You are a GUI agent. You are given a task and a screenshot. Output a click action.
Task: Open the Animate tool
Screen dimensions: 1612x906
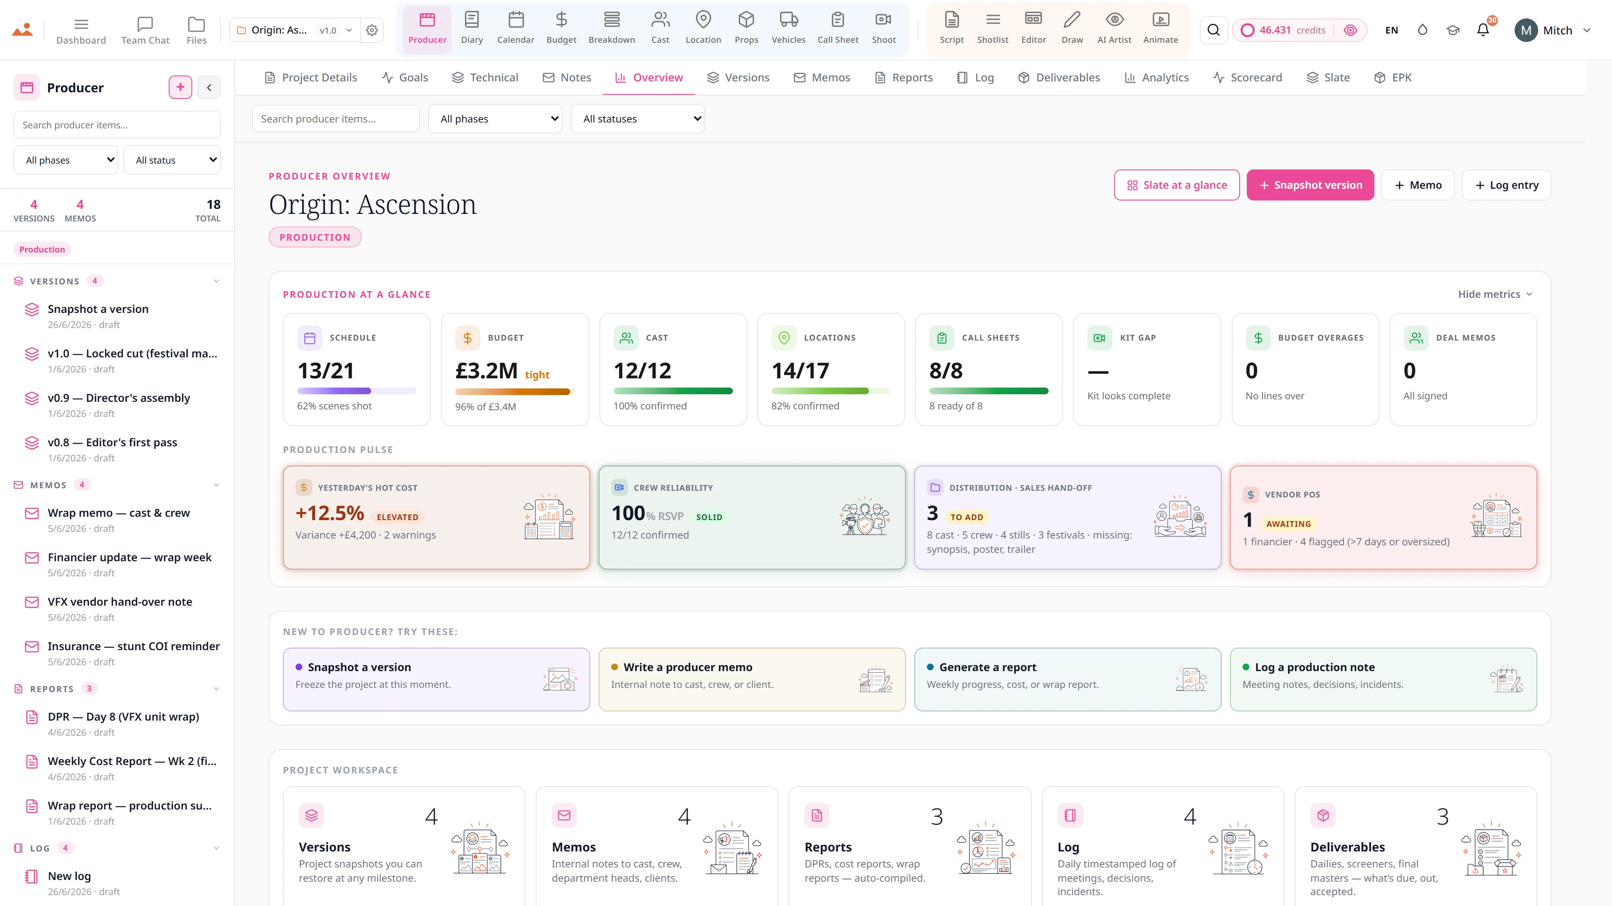pyautogui.click(x=1160, y=29)
